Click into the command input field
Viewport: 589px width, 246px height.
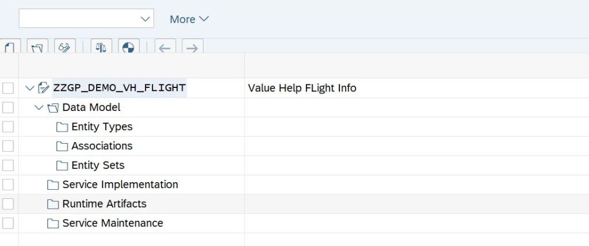click(78, 19)
